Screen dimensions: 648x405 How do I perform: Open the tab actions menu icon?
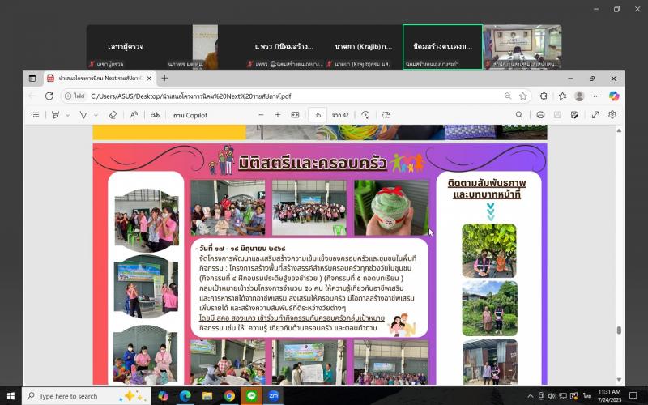(32, 78)
